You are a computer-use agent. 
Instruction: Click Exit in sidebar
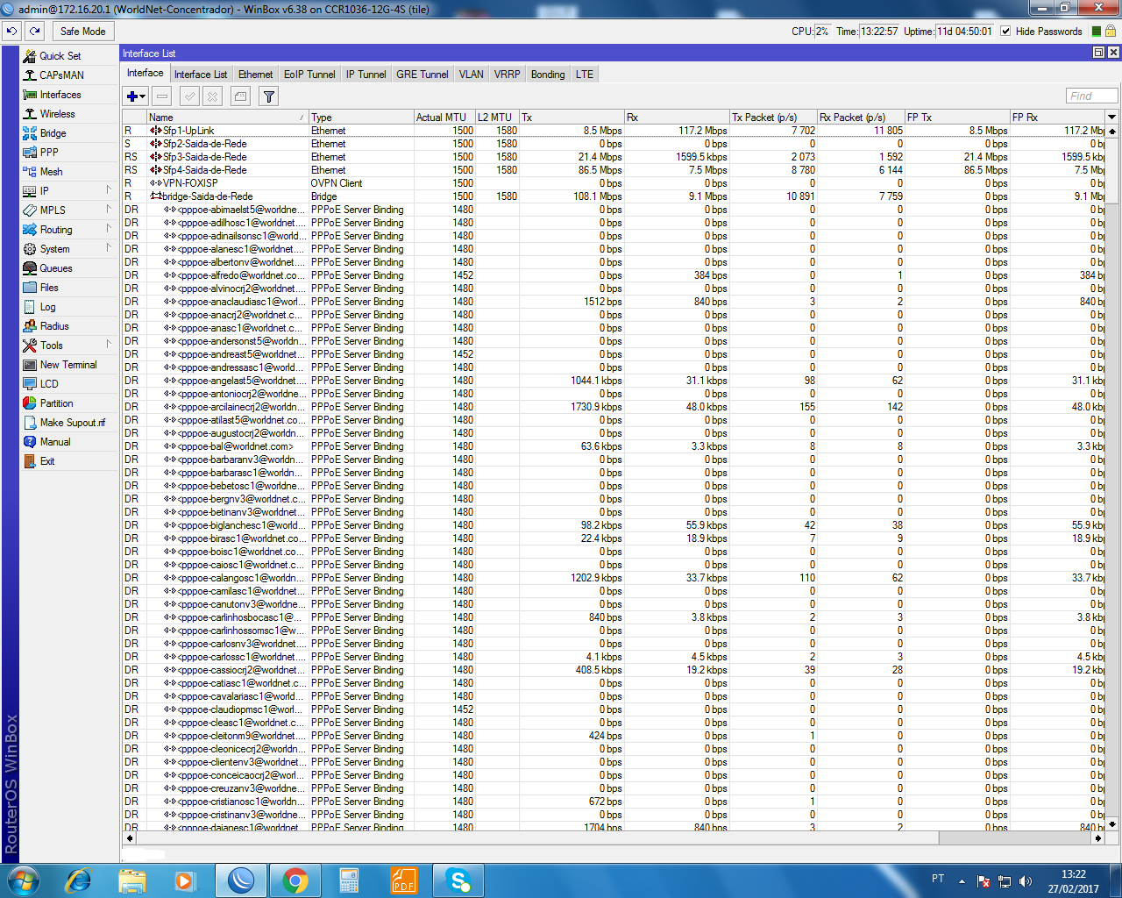[x=47, y=460]
